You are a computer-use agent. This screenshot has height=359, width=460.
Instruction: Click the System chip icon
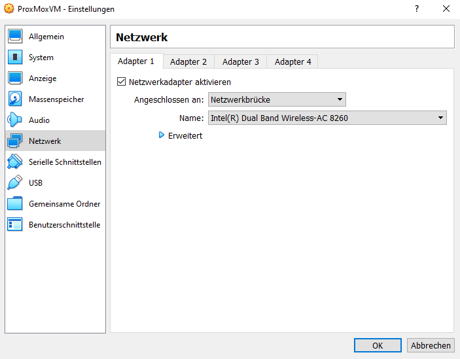pyautogui.click(x=15, y=57)
